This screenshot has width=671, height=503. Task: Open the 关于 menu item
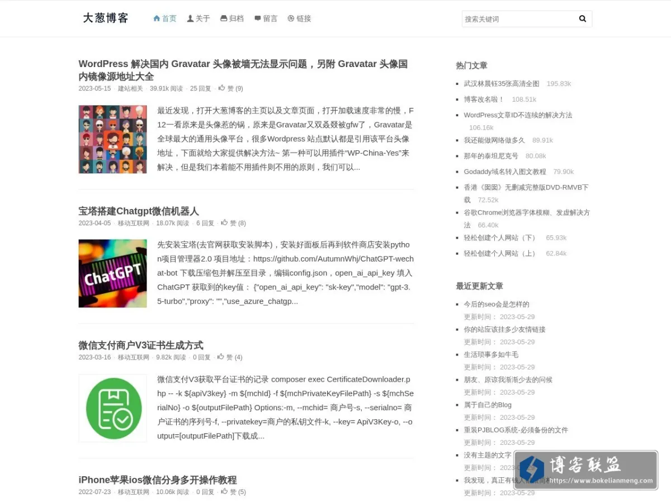(199, 18)
